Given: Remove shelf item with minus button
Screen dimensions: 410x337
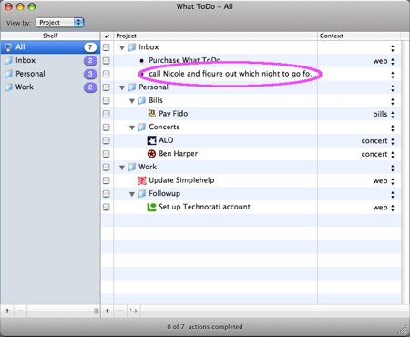Looking at the screenshot, I should coord(21,311).
